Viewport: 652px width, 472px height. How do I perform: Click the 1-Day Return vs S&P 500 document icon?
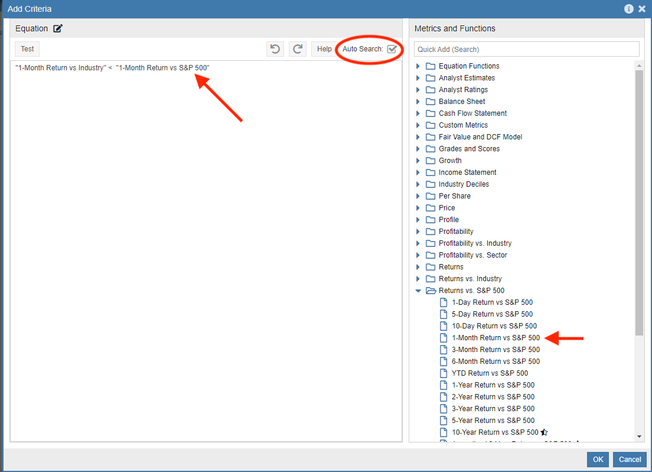(x=444, y=302)
